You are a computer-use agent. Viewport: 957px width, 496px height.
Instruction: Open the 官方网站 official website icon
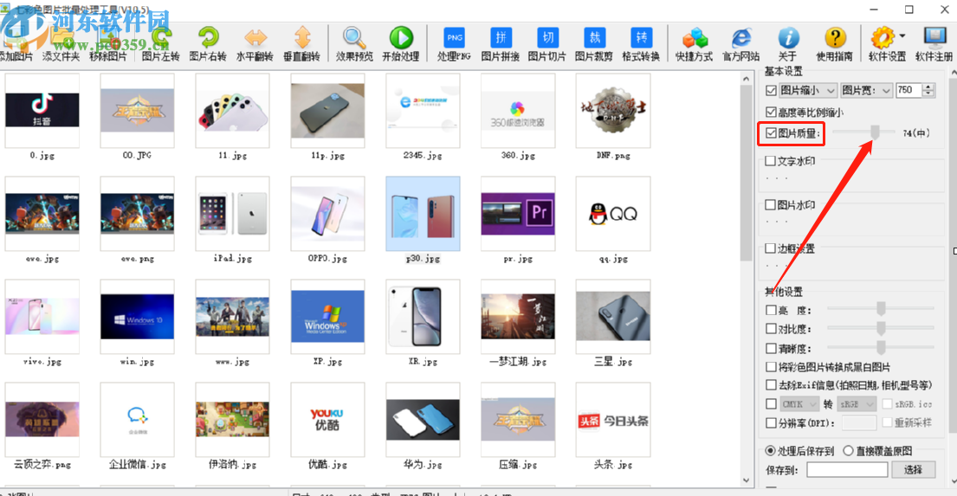point(741,44)
